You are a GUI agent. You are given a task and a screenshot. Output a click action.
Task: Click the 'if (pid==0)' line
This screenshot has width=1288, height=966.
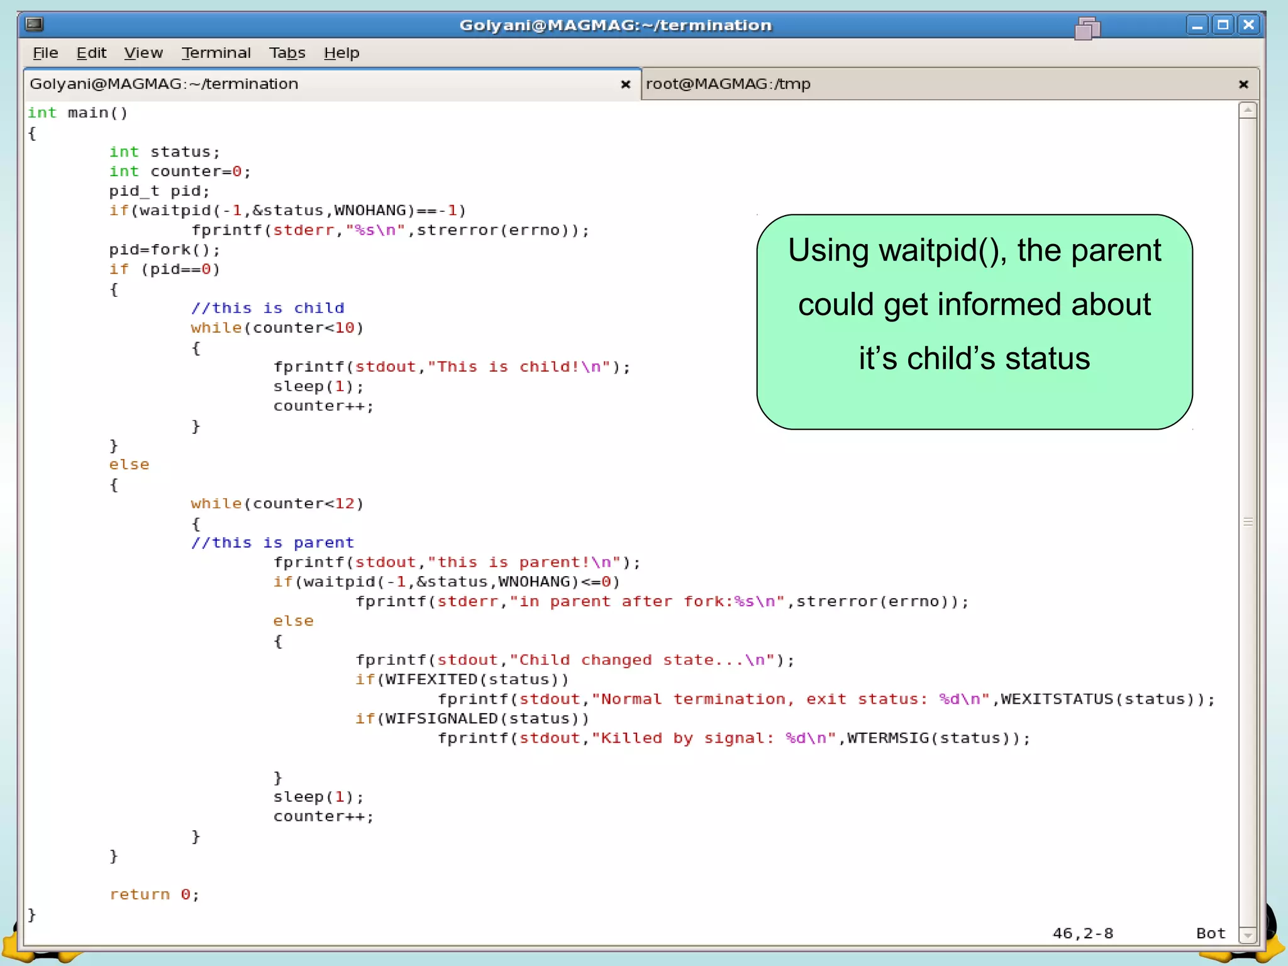point(165,270)
